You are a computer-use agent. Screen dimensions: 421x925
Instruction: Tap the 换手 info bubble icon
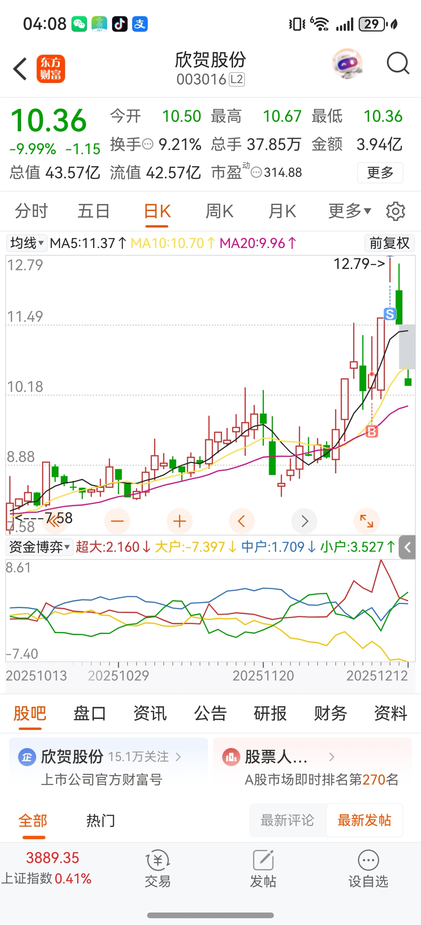[x=147, y=144]
